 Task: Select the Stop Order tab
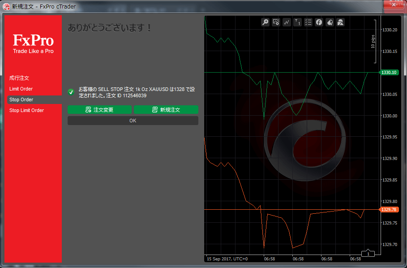click(x=34, y=100)
